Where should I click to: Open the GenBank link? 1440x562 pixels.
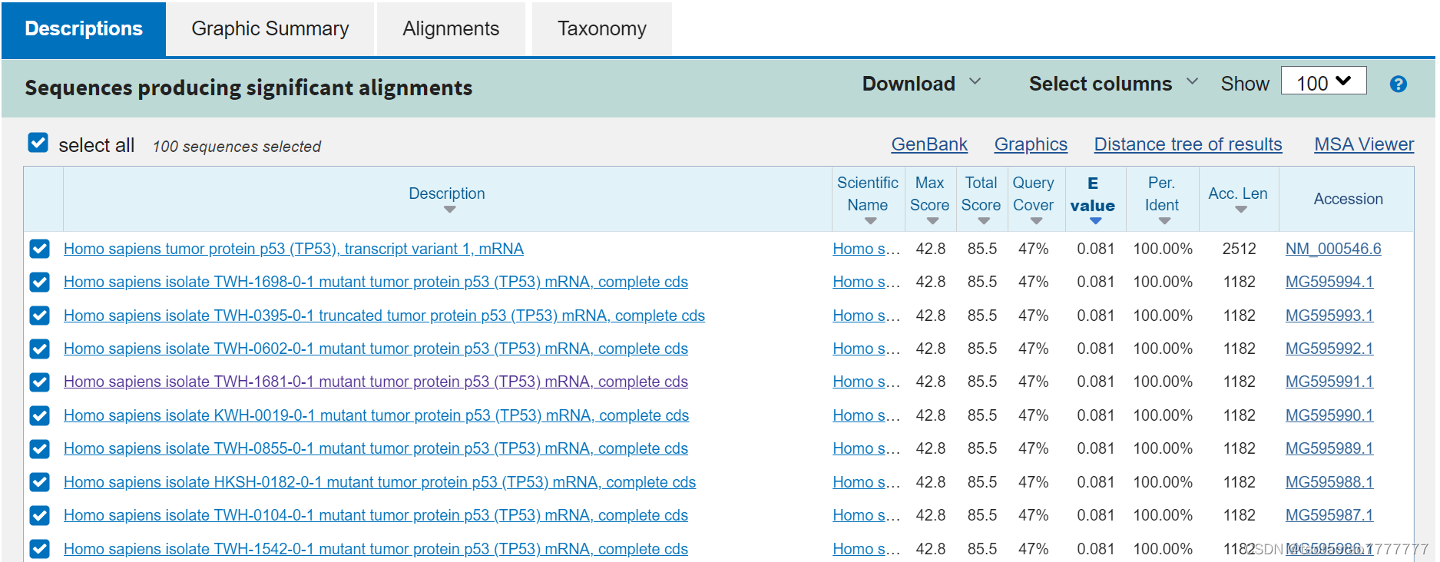tap(929, 144)
